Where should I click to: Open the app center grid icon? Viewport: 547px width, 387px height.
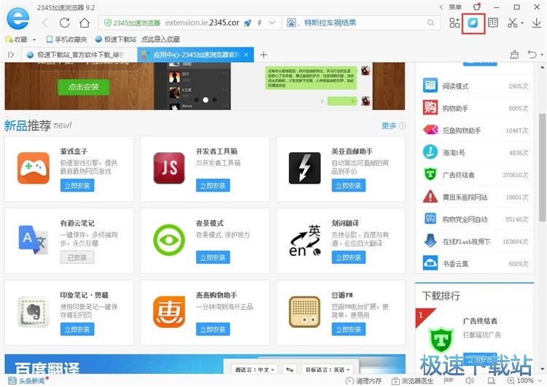click(x=454, y=23)
